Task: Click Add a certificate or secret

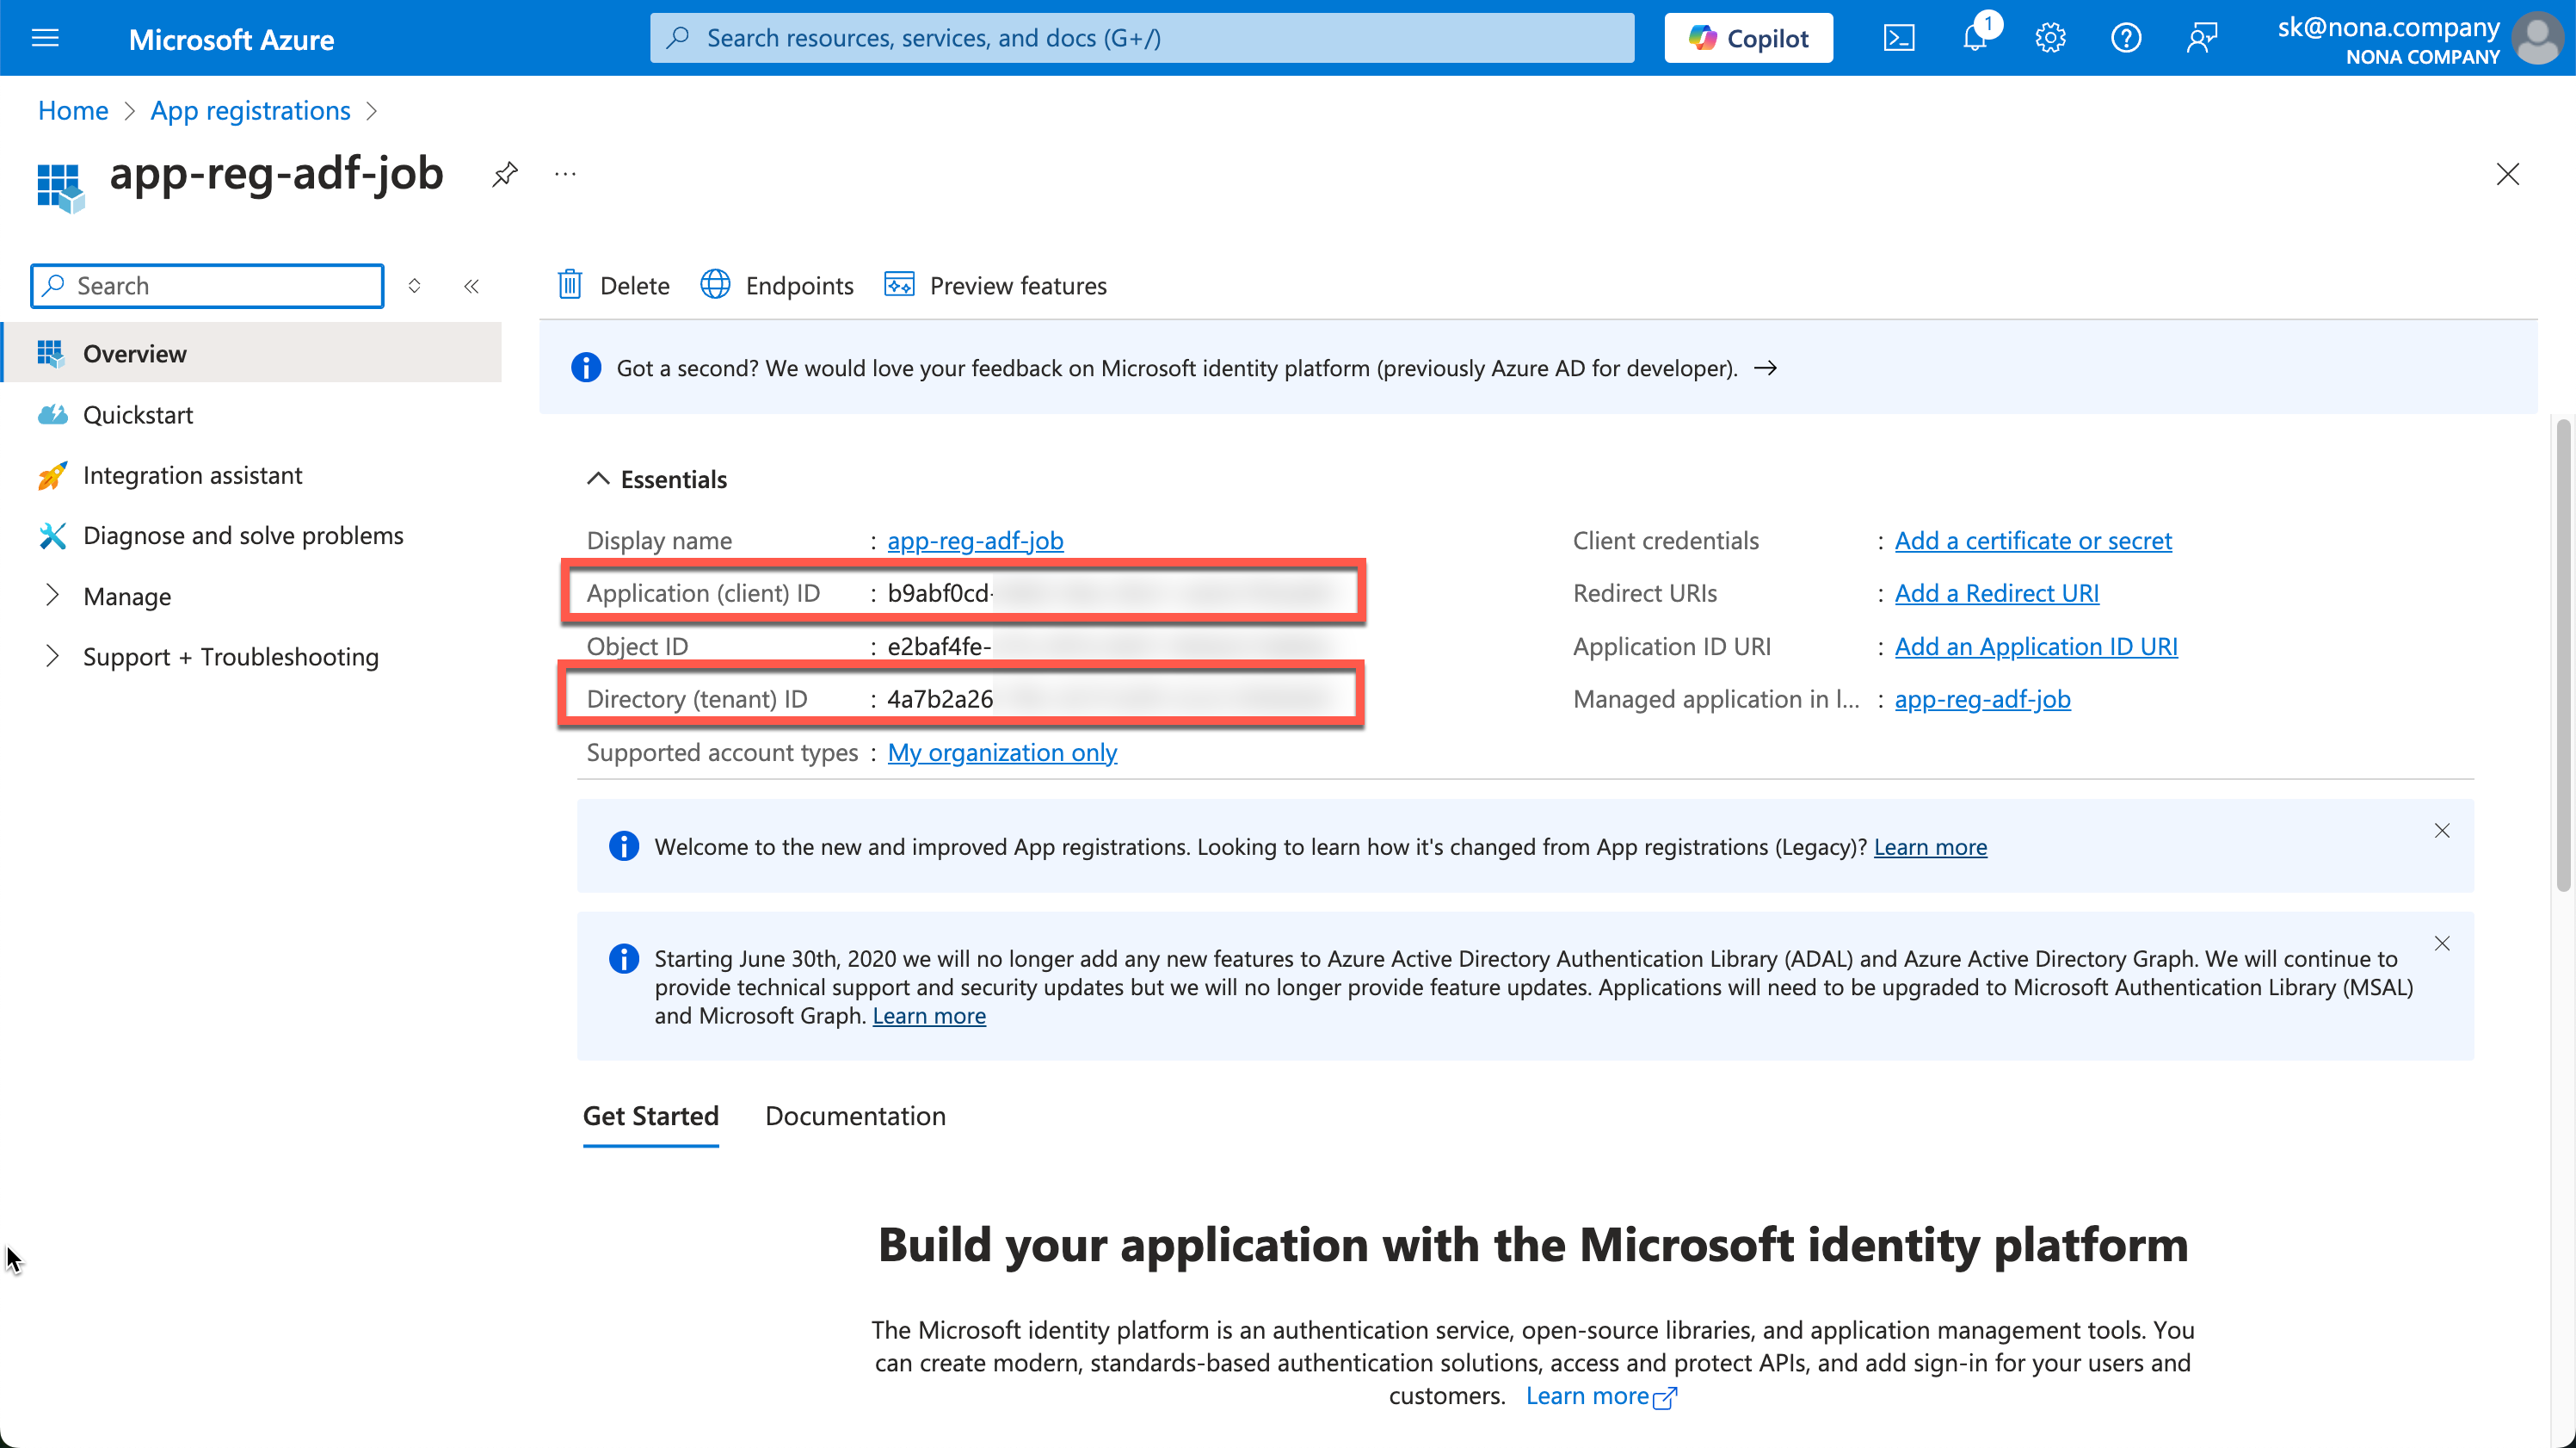Action: click(x=2033, y=541)
